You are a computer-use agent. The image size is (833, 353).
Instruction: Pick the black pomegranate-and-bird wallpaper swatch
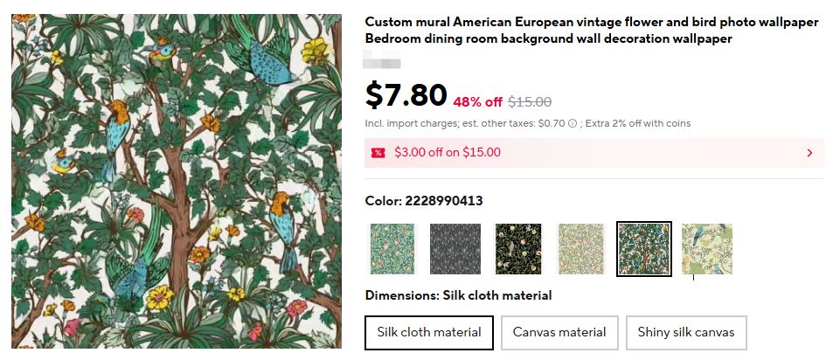click(518, 249)
